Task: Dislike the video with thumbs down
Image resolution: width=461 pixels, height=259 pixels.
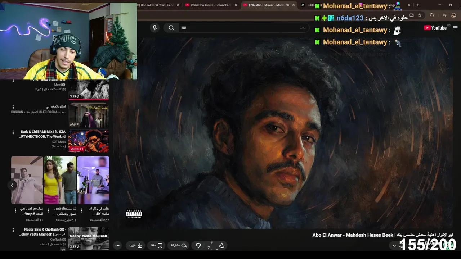Action: 198,246
